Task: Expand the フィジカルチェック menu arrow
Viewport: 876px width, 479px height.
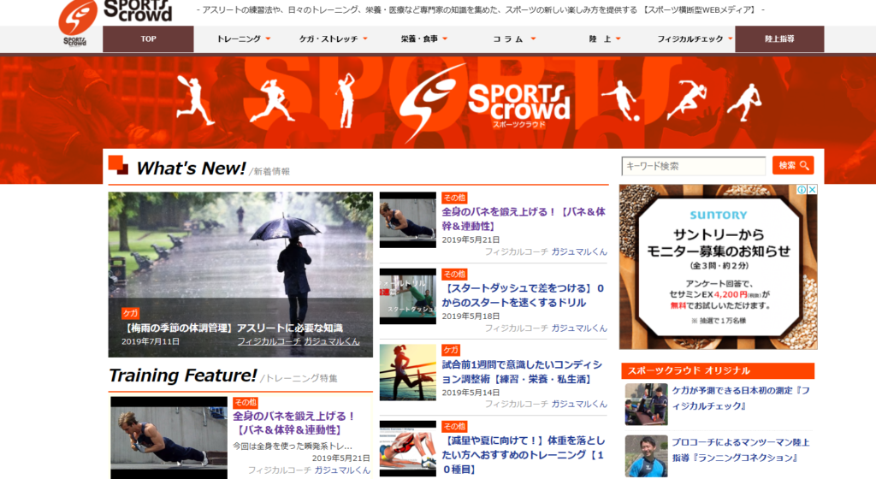Action: point(731,39)
